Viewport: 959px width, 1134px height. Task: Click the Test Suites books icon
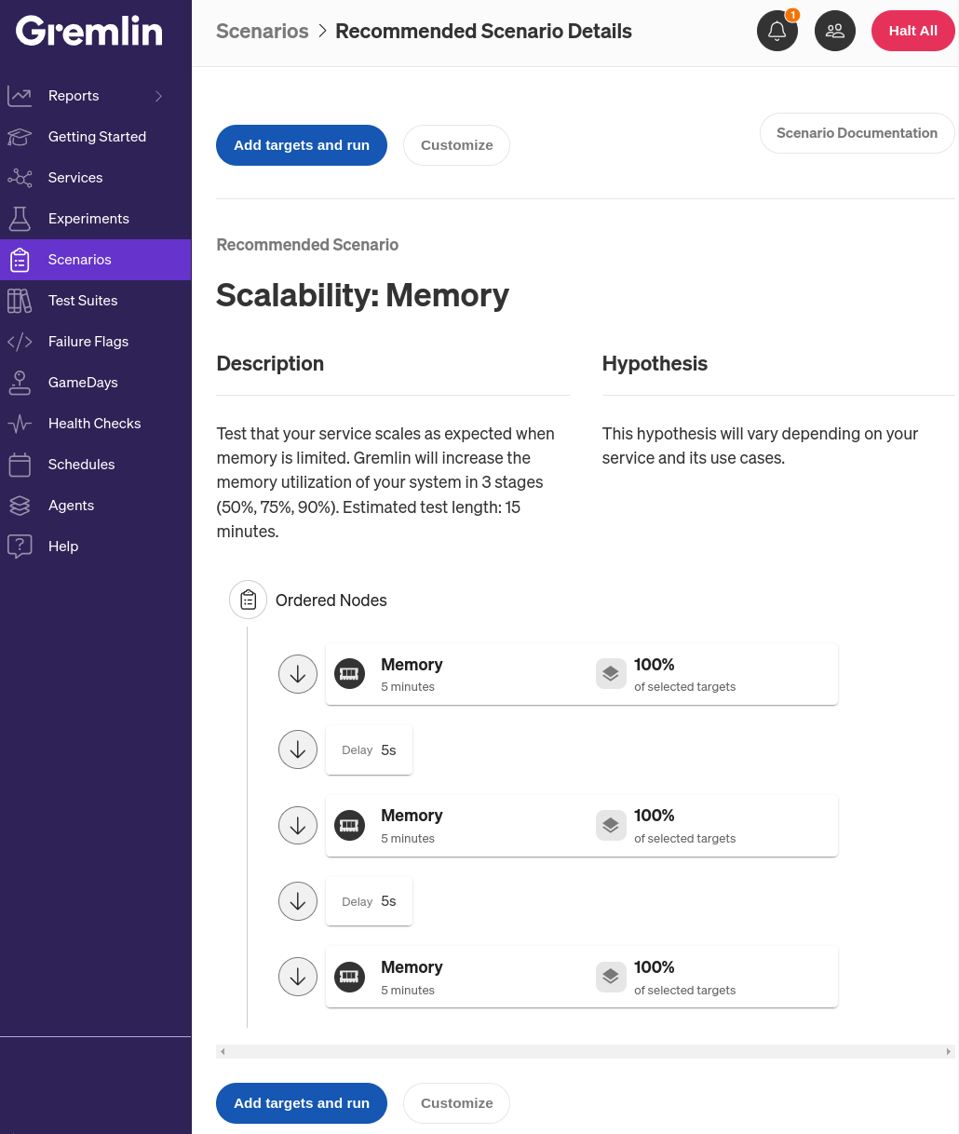click(x=20, y=301)
